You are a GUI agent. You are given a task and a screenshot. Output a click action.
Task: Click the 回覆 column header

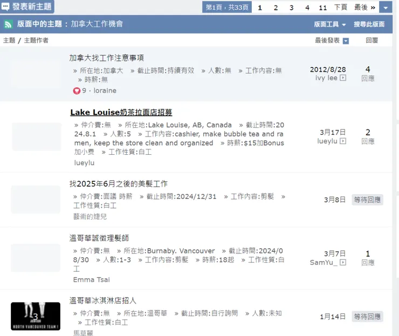(x=372, y=40)
